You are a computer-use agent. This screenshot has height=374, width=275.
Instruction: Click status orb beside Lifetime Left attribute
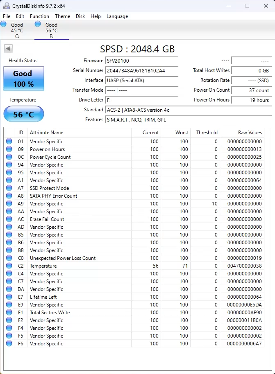pos(9,297)
